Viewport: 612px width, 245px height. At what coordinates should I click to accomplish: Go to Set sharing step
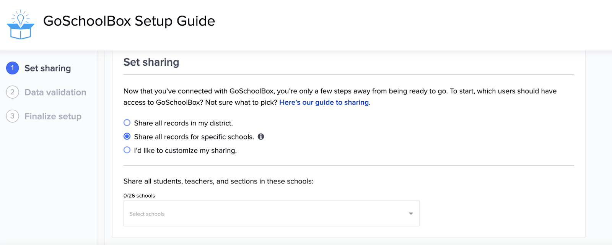pyautogui.click(x=48, y=68)
